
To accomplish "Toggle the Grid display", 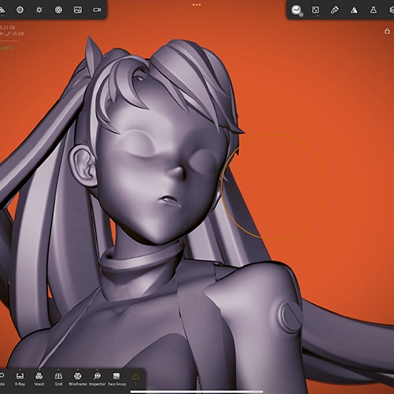I will point(58,379).
